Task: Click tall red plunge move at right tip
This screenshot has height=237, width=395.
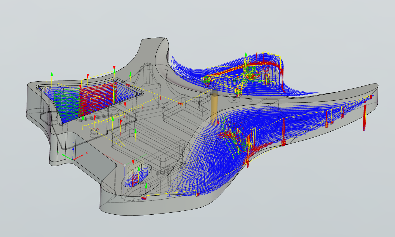Action: pos(364,117)
